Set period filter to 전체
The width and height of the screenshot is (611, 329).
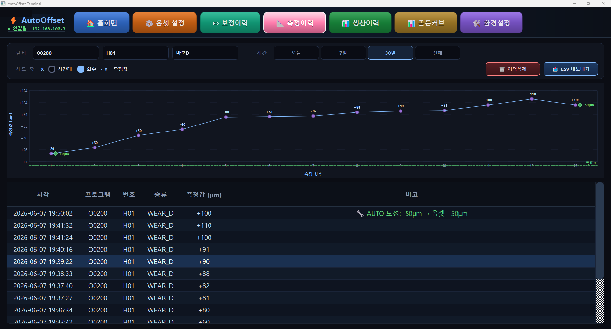pyautogui.click(x=437, y=53)
